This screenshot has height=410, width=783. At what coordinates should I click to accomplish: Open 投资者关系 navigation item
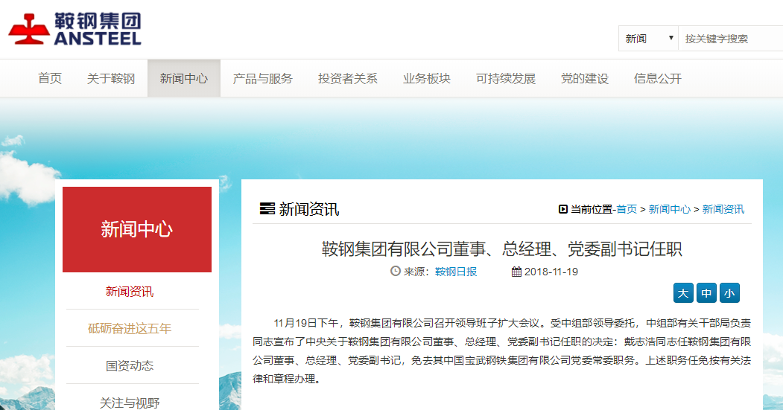click(x=348, y=79)
